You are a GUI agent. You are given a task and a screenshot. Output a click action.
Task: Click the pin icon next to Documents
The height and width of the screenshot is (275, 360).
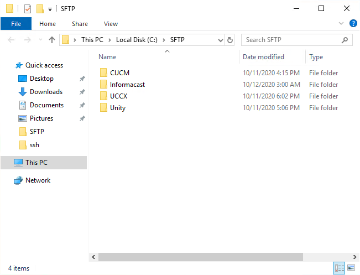tap(82, 105)
